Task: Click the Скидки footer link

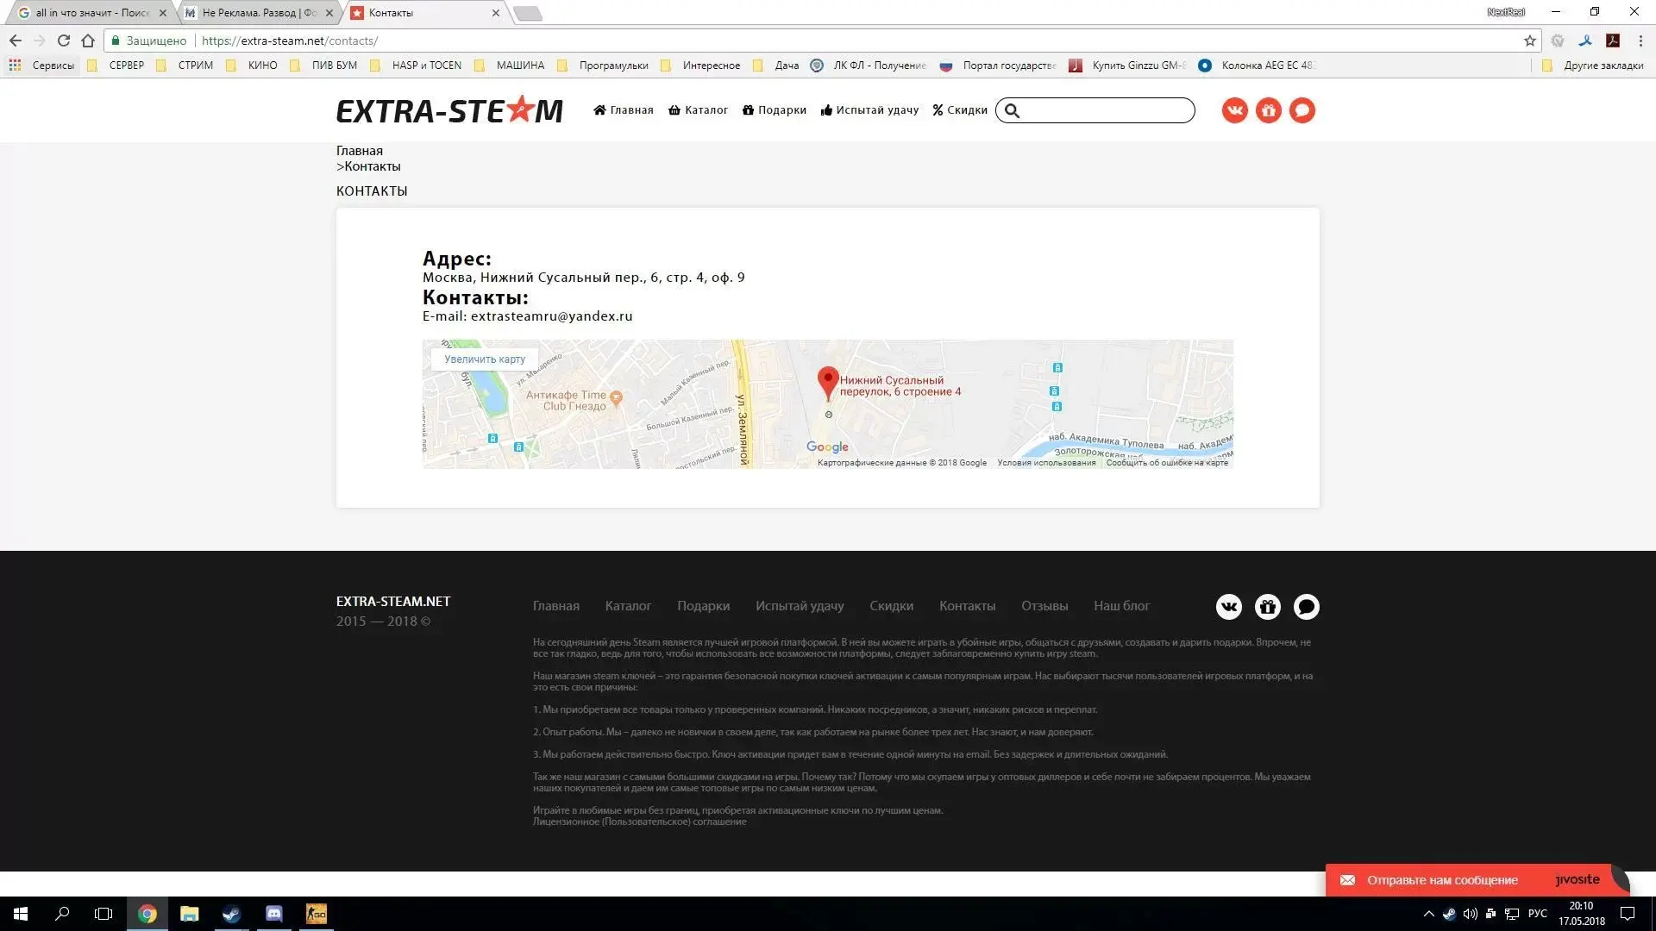Action: point(891,606)
